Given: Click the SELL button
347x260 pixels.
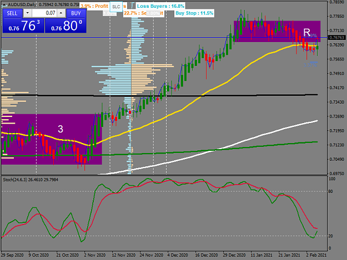Looking at the screenshot, I should [x=12, y=13].
